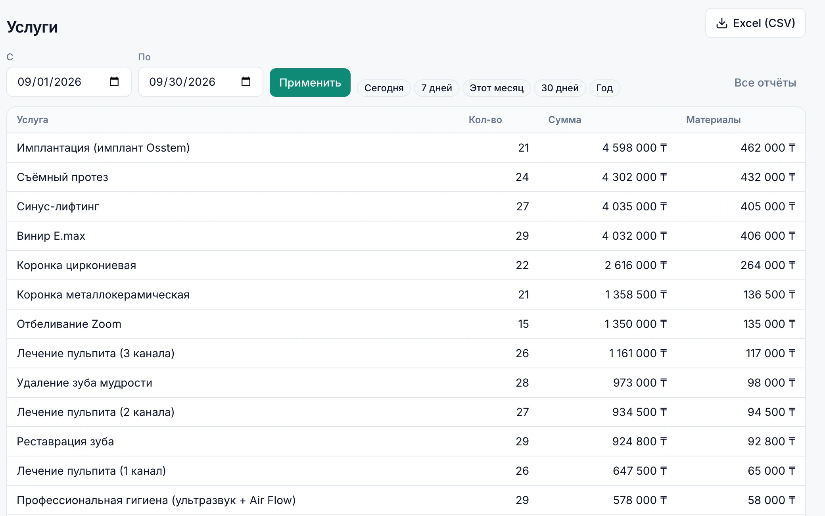Click the materials value 135 000 ₸
Screen dimensions: 825x516
pyautogui.click(x=769, y=324)
